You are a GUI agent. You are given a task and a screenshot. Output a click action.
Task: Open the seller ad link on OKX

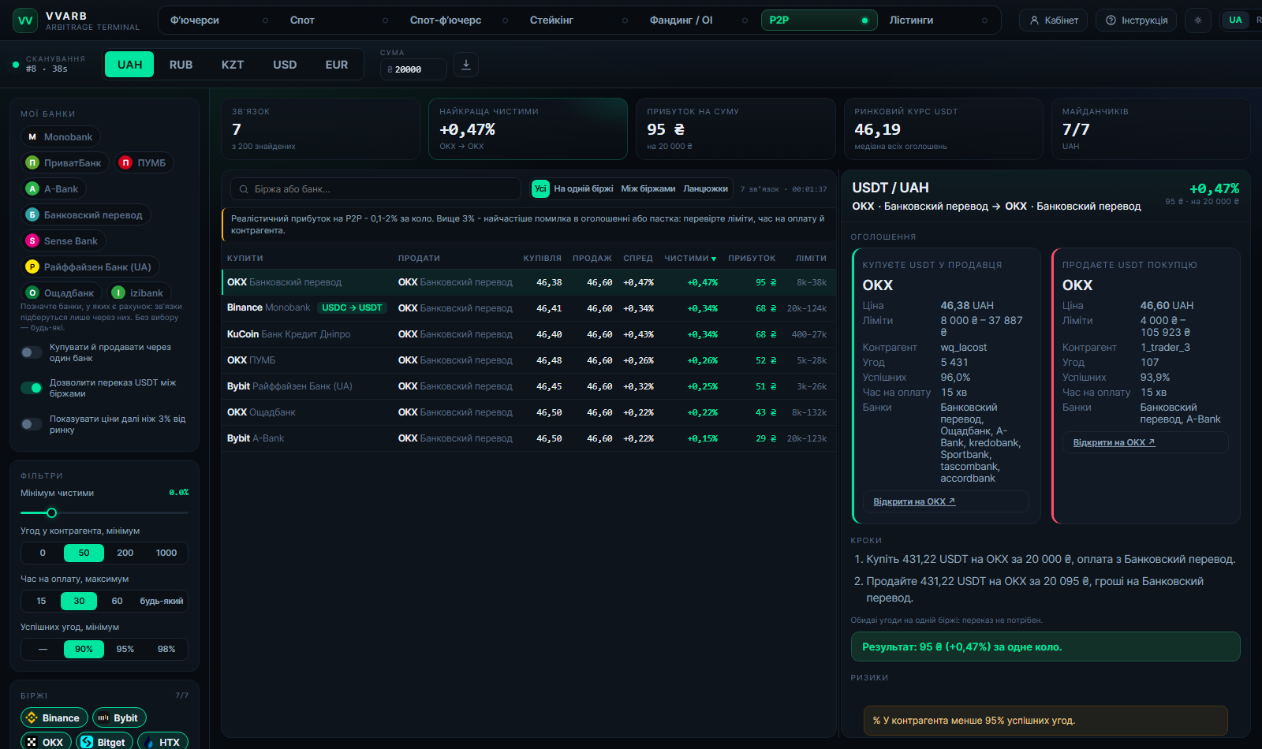click(x=914, y=501)
